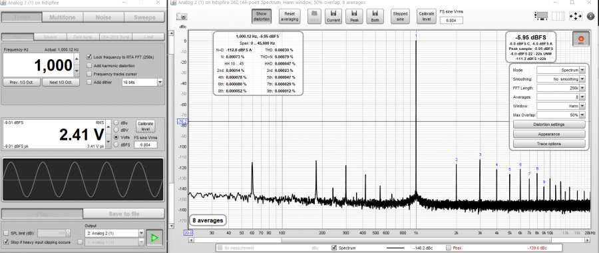
Task: Select the Tones generator tab
Action: point(21,17)
